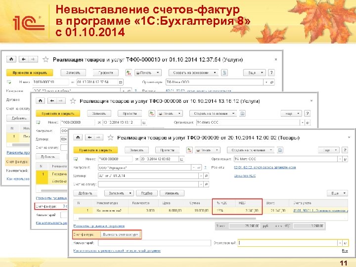Click Изменить button above the table
Image resolution: width=356 pixels, height=267 pixels.
click(x=172, y=193)
